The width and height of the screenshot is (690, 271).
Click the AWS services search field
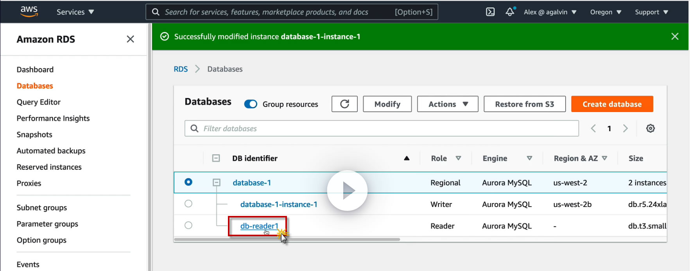(292, 12)
